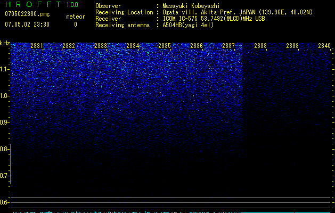Image resolution: width=335 pixels, height=213 pixels.
Task: Click the Receiving Location label
Action: pyautogui.click(x=124, y=12)
